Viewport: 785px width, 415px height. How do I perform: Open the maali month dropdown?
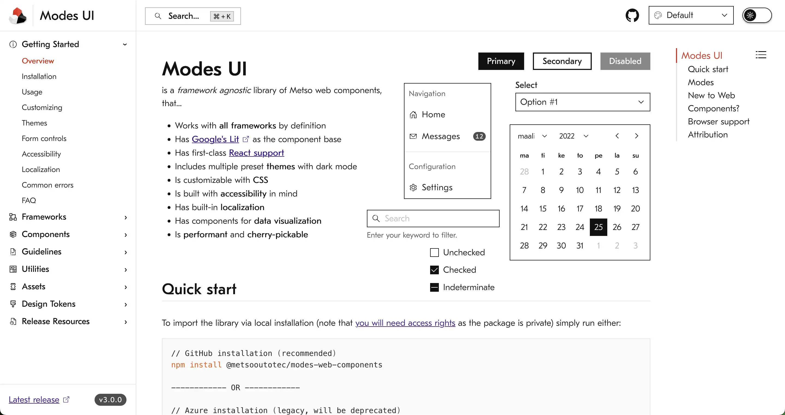click(x=533, y=136)
